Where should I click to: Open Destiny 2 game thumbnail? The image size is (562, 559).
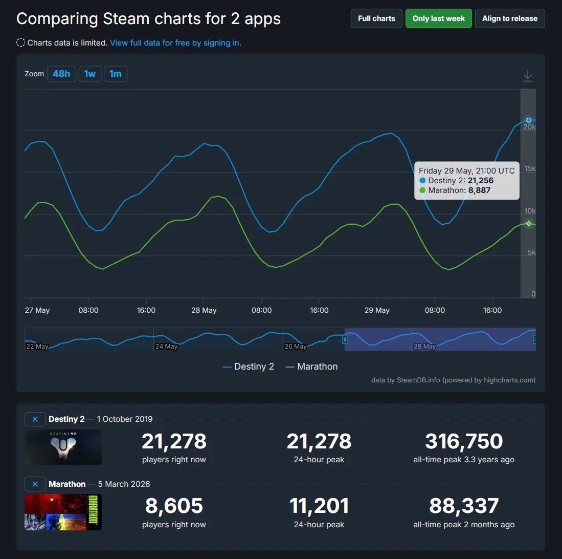tap(63, 447)
